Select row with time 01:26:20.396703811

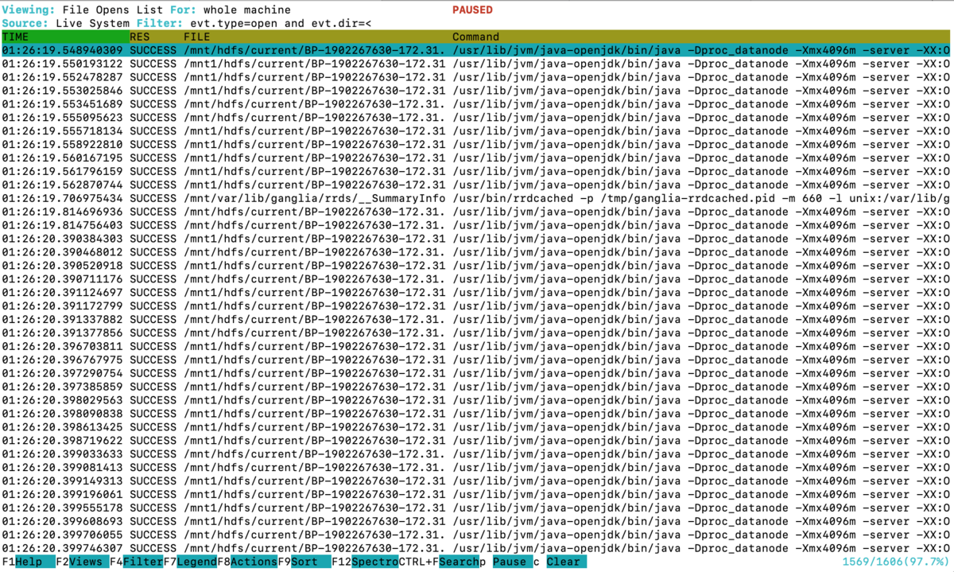coord(477,347)
